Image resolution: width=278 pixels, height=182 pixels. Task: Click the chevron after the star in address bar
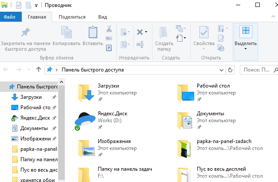click(x=56, y=70)
